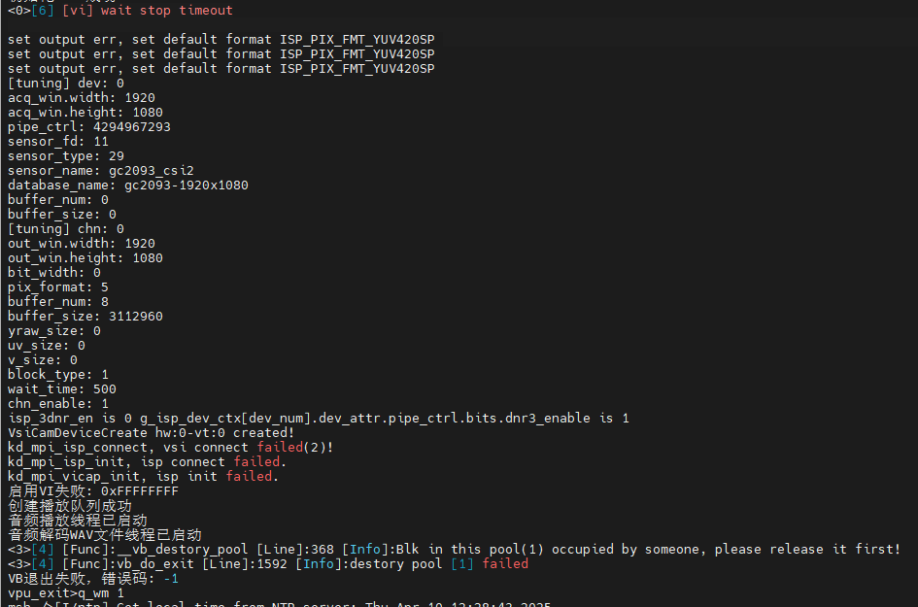Click the 'vpu_exit>q_wm 1' line
The image size is (918, 607).
coord(66,593)
